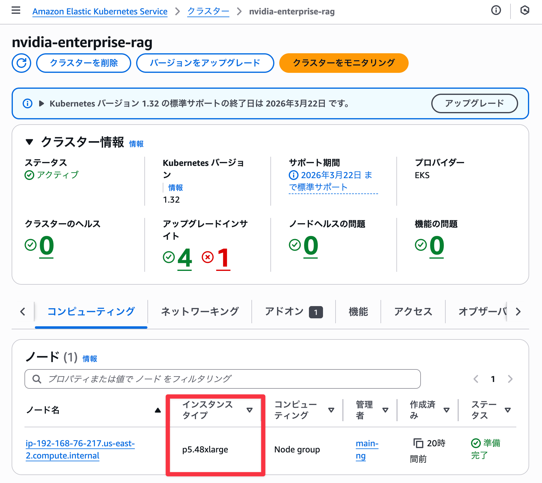Click the magnifier icon in the node filter bar
Image resolution: width=542 pixels, height=483 pixels.
coord(37,379)
